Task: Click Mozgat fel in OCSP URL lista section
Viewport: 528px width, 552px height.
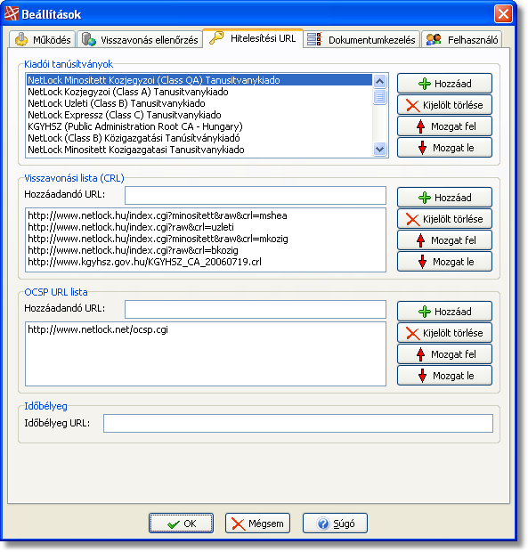Action: (444, 354)
